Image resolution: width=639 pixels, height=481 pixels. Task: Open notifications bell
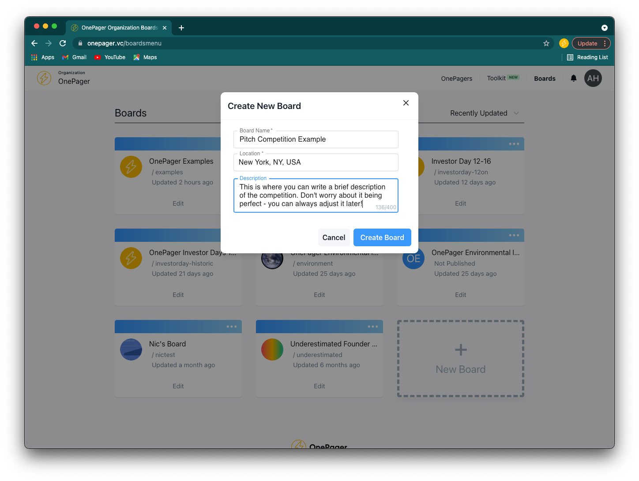tap(573, 78)
